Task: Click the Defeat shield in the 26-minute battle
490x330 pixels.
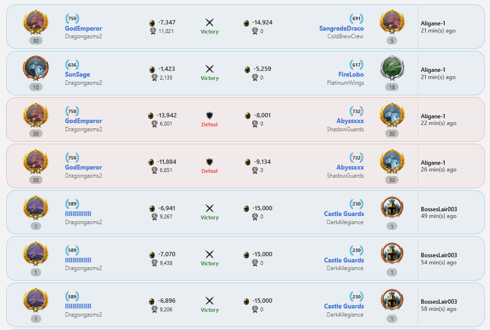Action: coord(209,161)
